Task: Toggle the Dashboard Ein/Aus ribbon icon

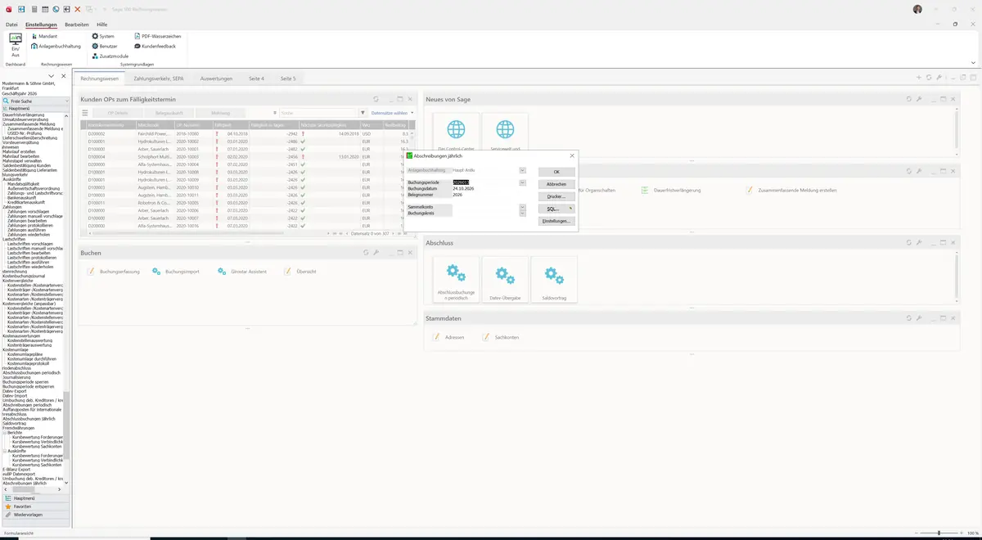Action: click(15, 45)
